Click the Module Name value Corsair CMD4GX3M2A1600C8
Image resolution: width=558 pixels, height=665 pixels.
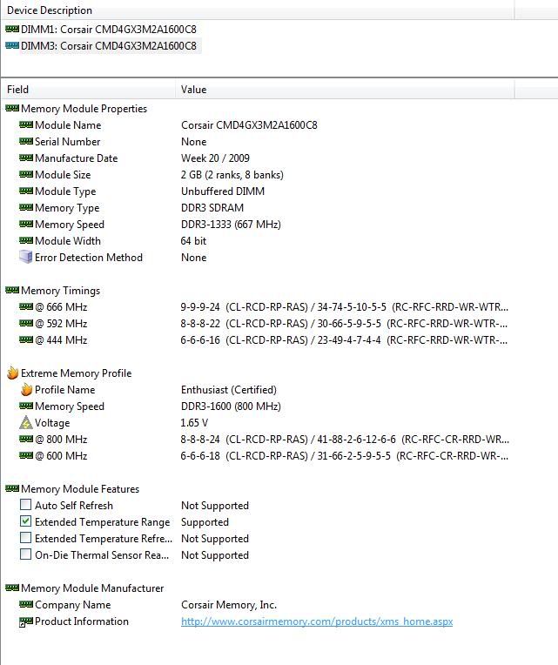click(x=249, y=125)
